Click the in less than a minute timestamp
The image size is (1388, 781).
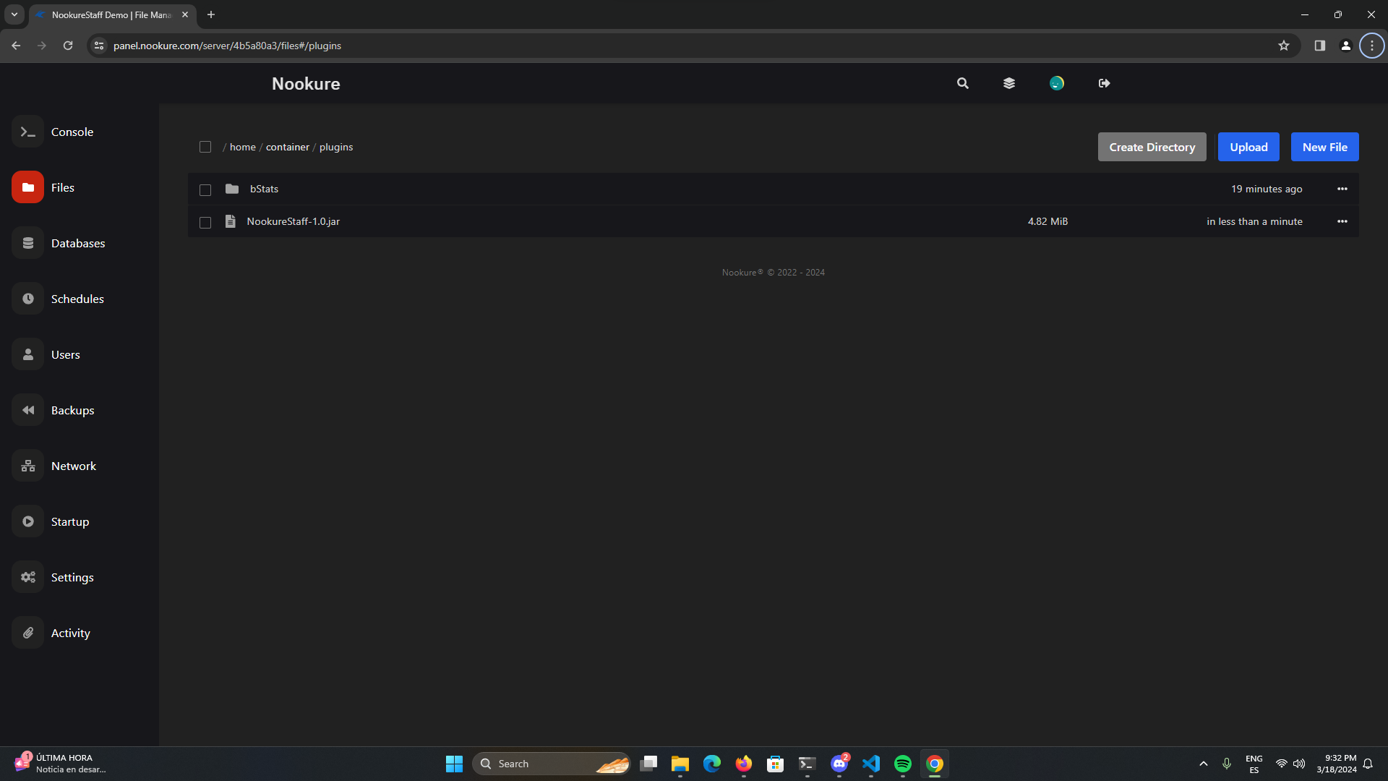(1254, 221)
